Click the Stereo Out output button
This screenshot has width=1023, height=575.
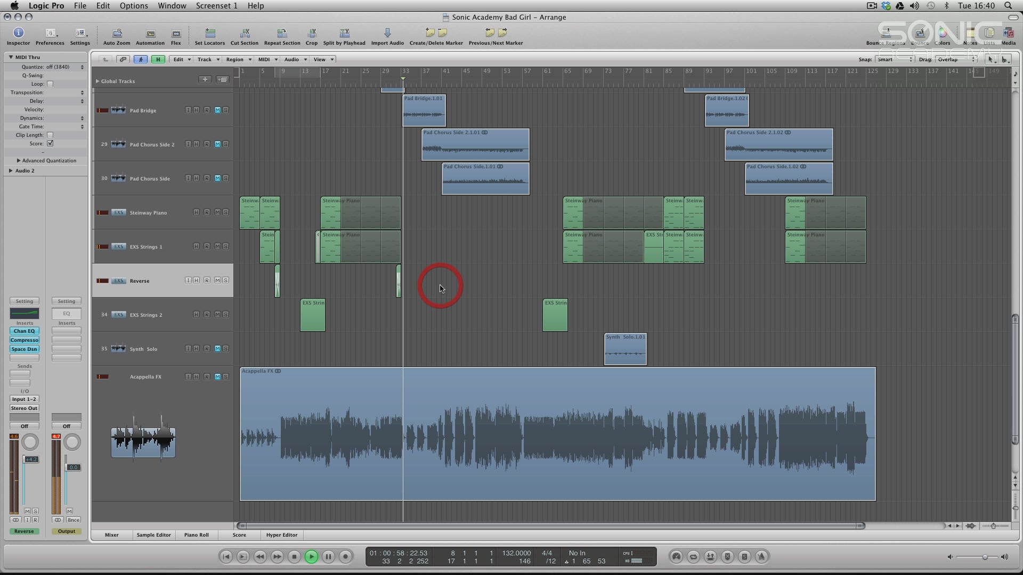(x=25, y=408)
